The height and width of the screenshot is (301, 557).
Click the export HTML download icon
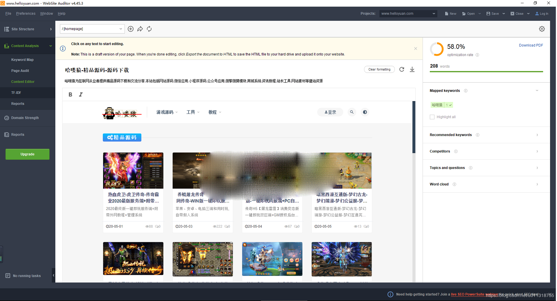412,69
